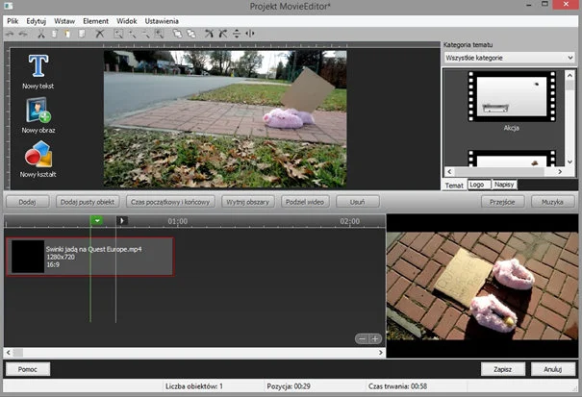Open the Edytuj menu
Viewport: 582px width, 397px height.
tap(36, 21)
